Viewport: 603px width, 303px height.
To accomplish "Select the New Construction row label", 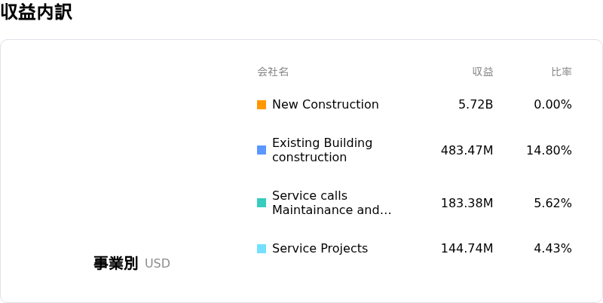I will [x=326, y=105].
